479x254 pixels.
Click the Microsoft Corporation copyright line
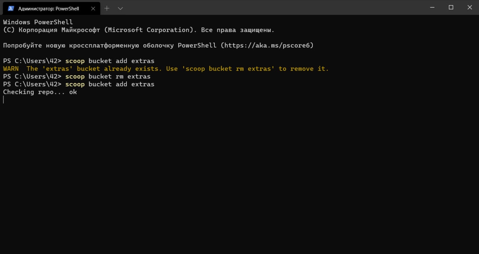tap(139, 30)
